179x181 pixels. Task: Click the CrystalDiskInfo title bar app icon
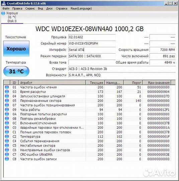coord(4,3)
